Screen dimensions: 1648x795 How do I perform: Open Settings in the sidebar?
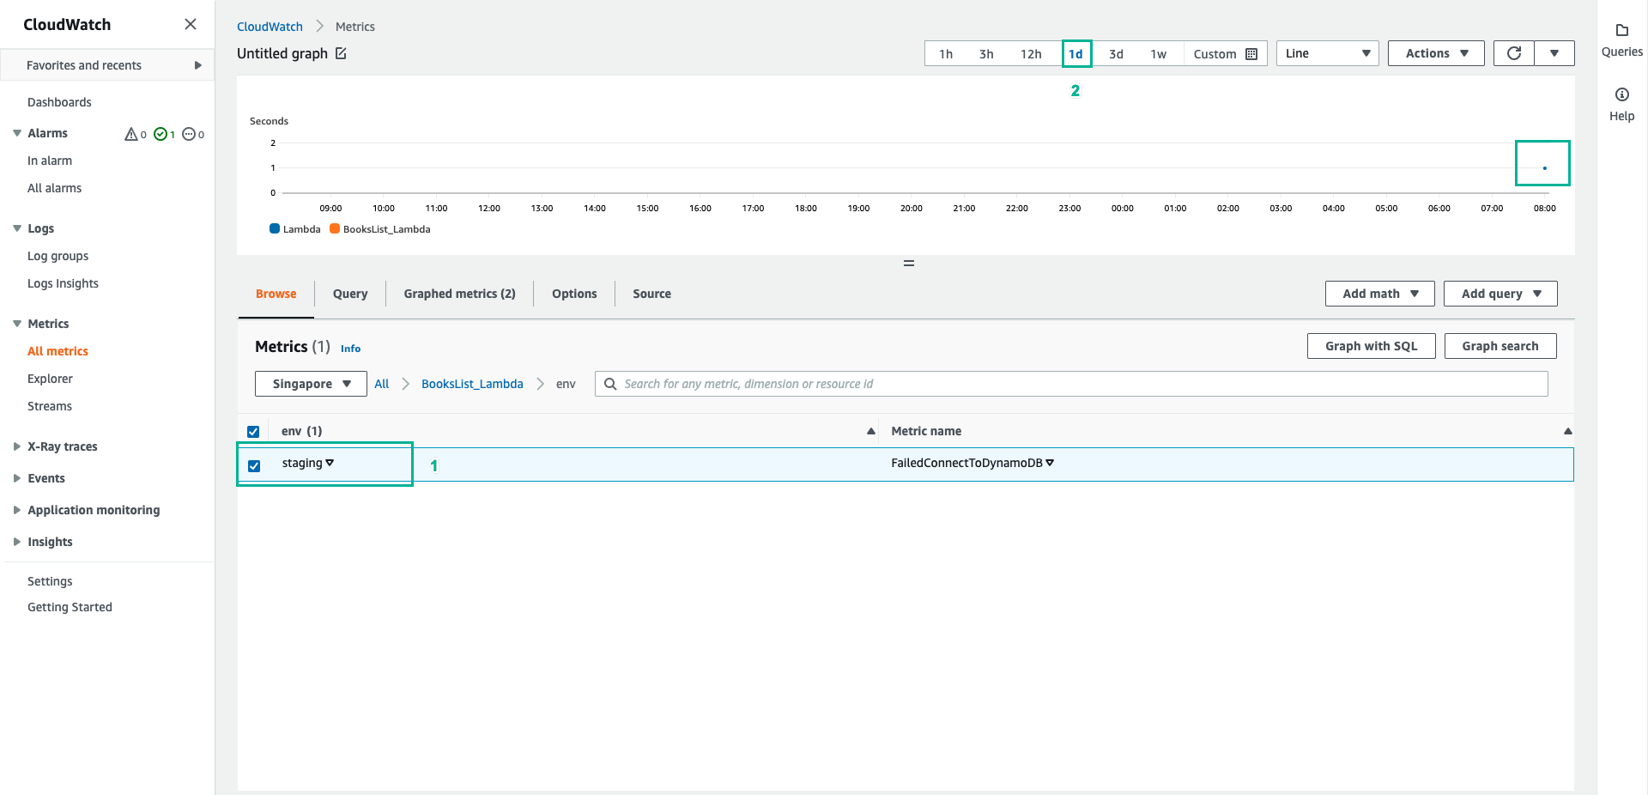(50, 581)
